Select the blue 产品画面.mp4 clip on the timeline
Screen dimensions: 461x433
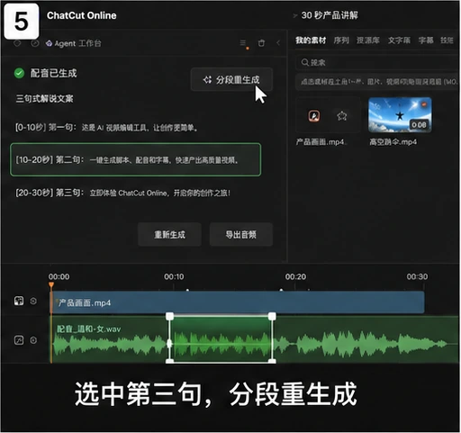pyautogui.click(x=237, y=302)
